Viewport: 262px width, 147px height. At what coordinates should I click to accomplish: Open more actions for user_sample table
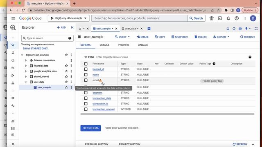point(71,87)
